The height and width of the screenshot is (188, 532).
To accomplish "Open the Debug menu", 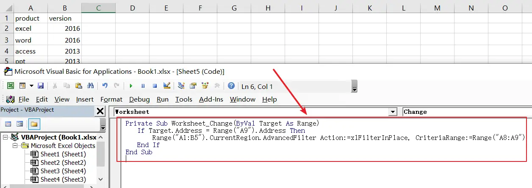I will [139, 99].
